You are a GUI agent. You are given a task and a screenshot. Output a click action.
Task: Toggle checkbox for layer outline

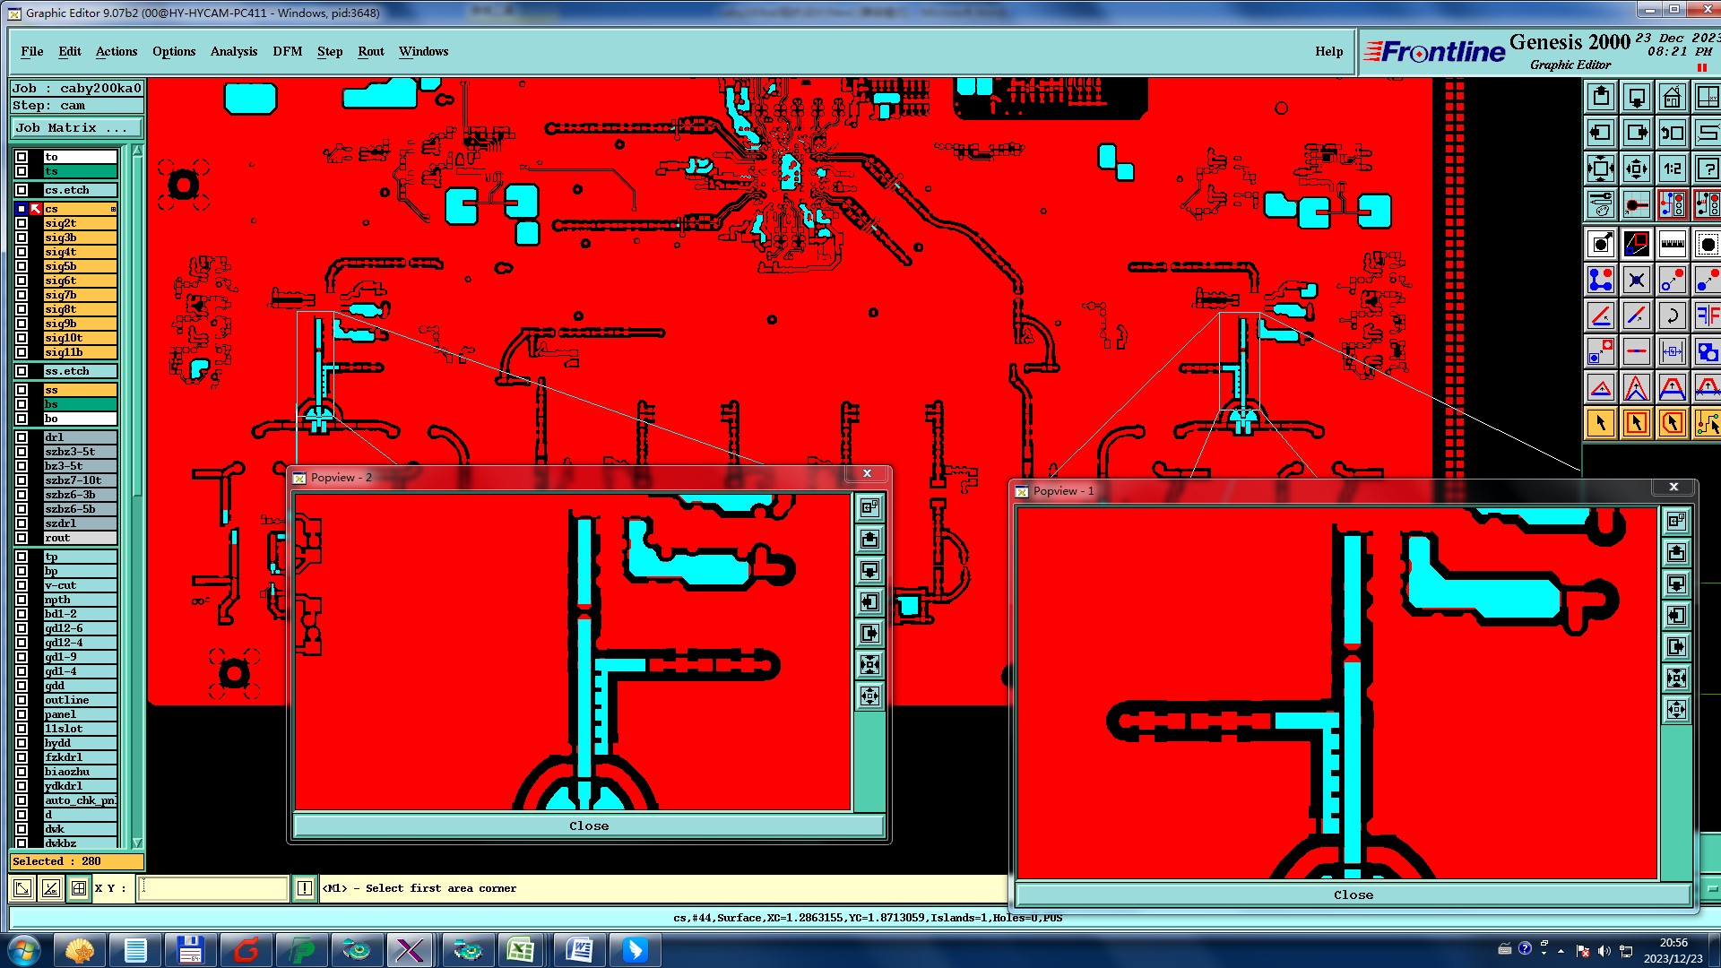[22, 700]
